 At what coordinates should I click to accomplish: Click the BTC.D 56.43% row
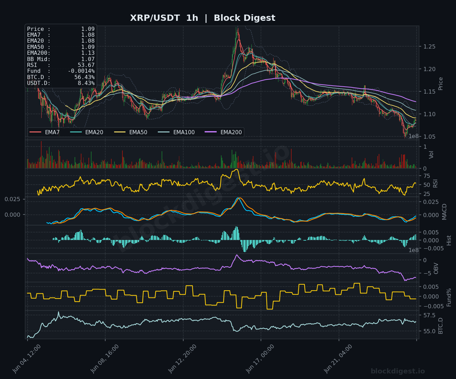(x=61, y=77)
